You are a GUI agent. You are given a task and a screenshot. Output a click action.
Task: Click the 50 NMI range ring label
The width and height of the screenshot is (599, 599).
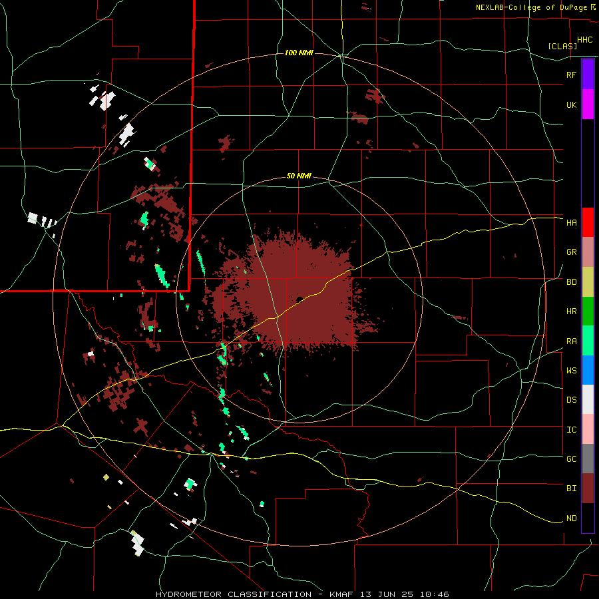point(299,176)
